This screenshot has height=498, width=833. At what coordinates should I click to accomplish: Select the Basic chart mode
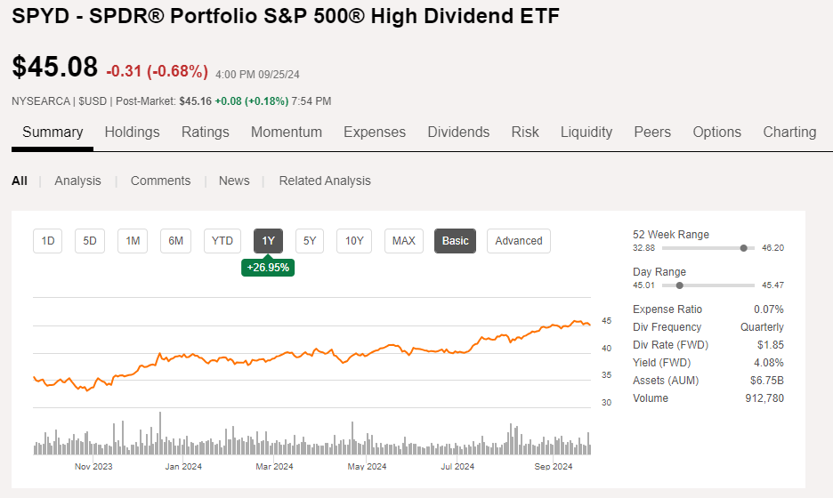tap(456, 241)
